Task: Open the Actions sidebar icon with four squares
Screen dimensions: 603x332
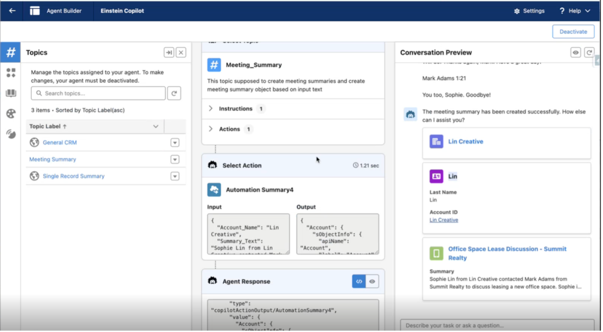Action: 11,73
